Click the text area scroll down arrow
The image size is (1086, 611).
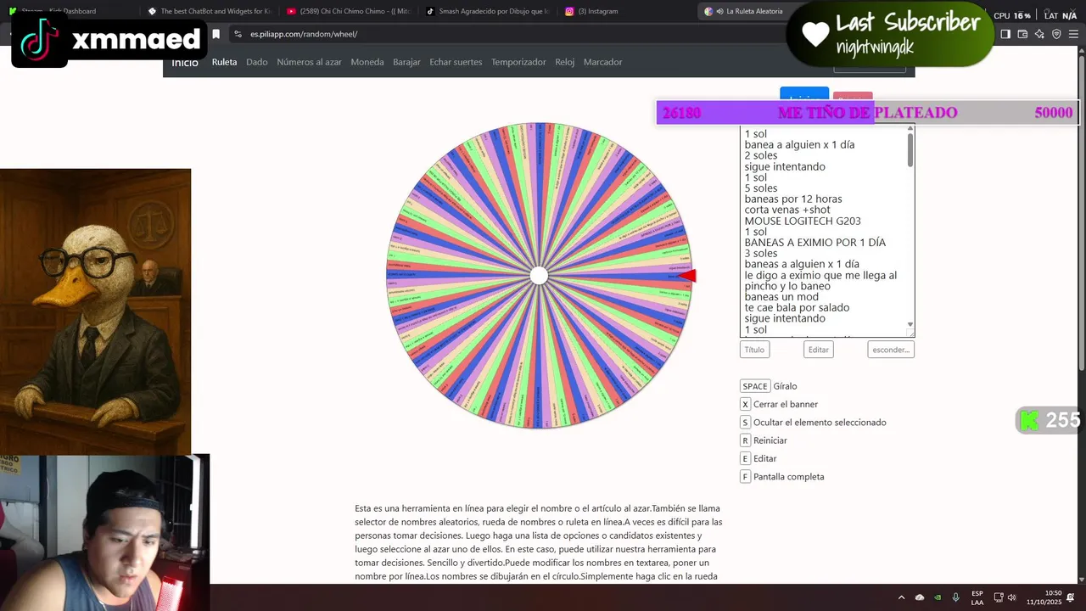[910, 324]
